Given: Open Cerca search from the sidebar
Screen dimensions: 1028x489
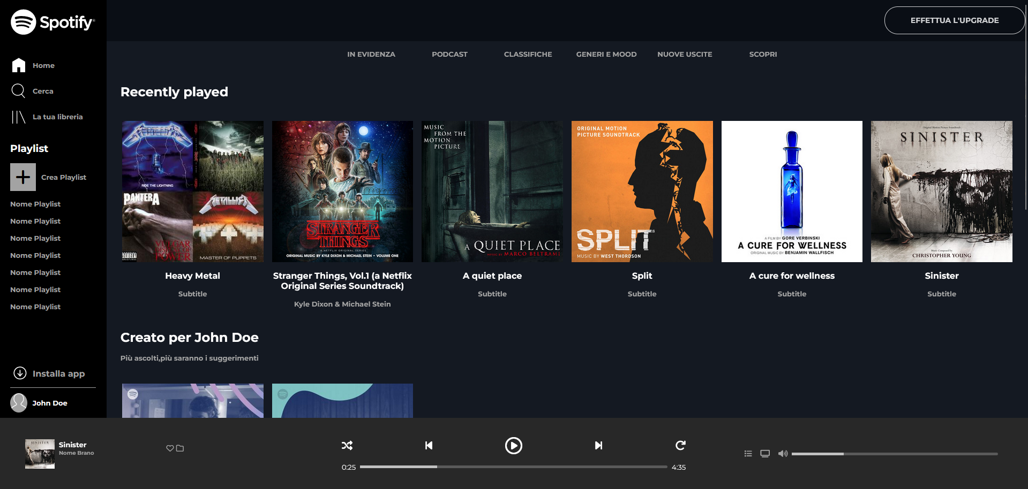Looking at the screenshot, I should click(x=42, y=91).
